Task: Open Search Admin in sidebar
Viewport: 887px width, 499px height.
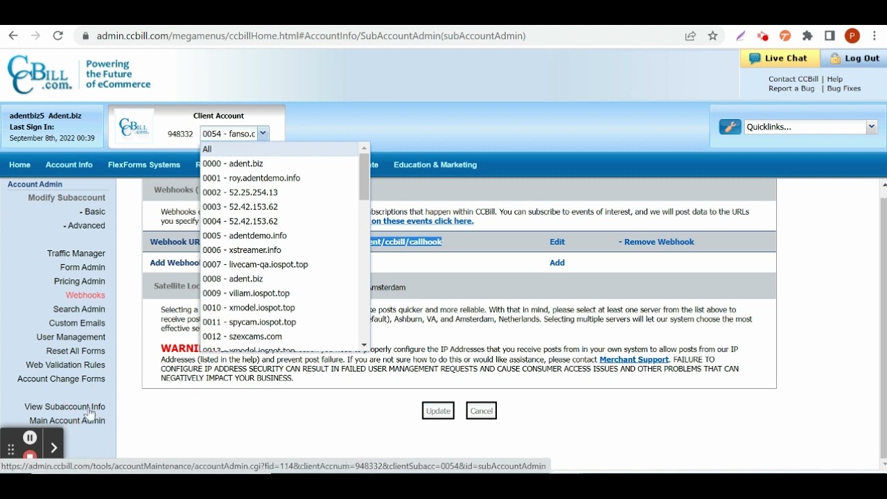Action: [x=79, y=309]
